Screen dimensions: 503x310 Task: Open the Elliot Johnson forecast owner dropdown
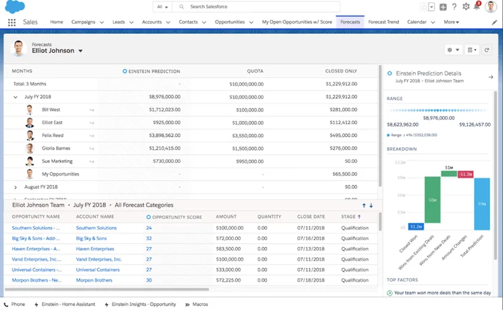80,51
